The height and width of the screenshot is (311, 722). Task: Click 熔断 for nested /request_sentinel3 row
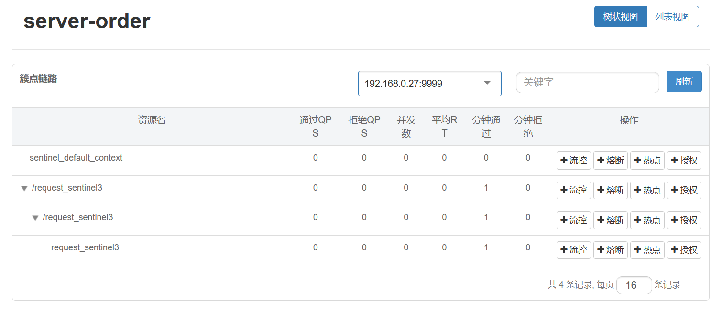[x=610, y=220]
